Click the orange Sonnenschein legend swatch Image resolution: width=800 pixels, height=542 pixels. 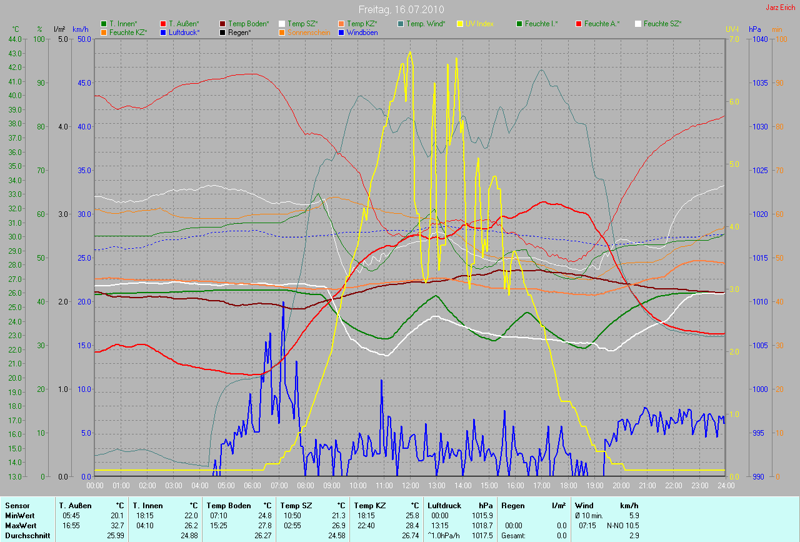click(282, 32)
